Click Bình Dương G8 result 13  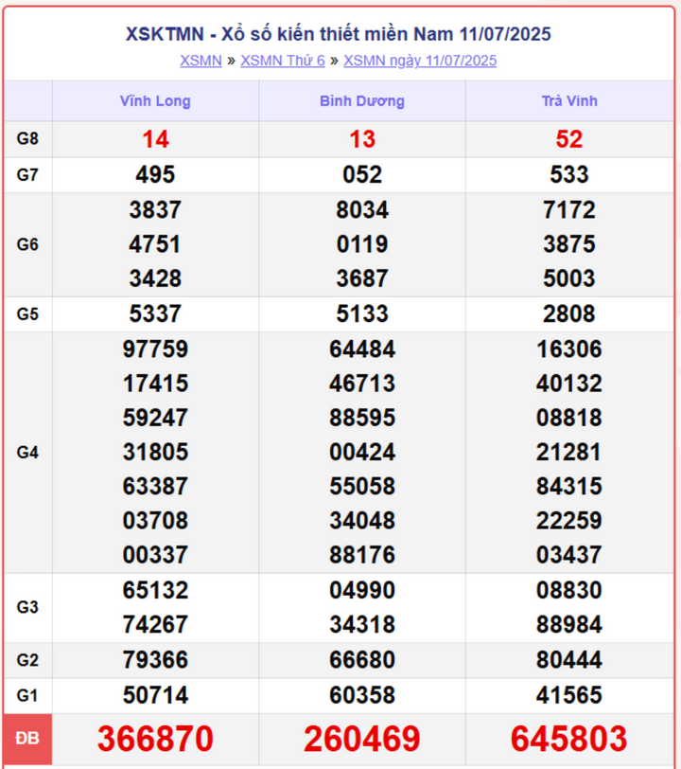362,139
